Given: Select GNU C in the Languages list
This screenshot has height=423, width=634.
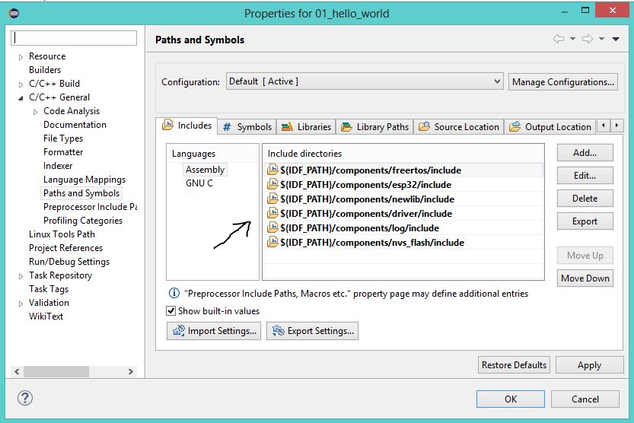Looking at the screenshot, I should (x=199, y=183).
